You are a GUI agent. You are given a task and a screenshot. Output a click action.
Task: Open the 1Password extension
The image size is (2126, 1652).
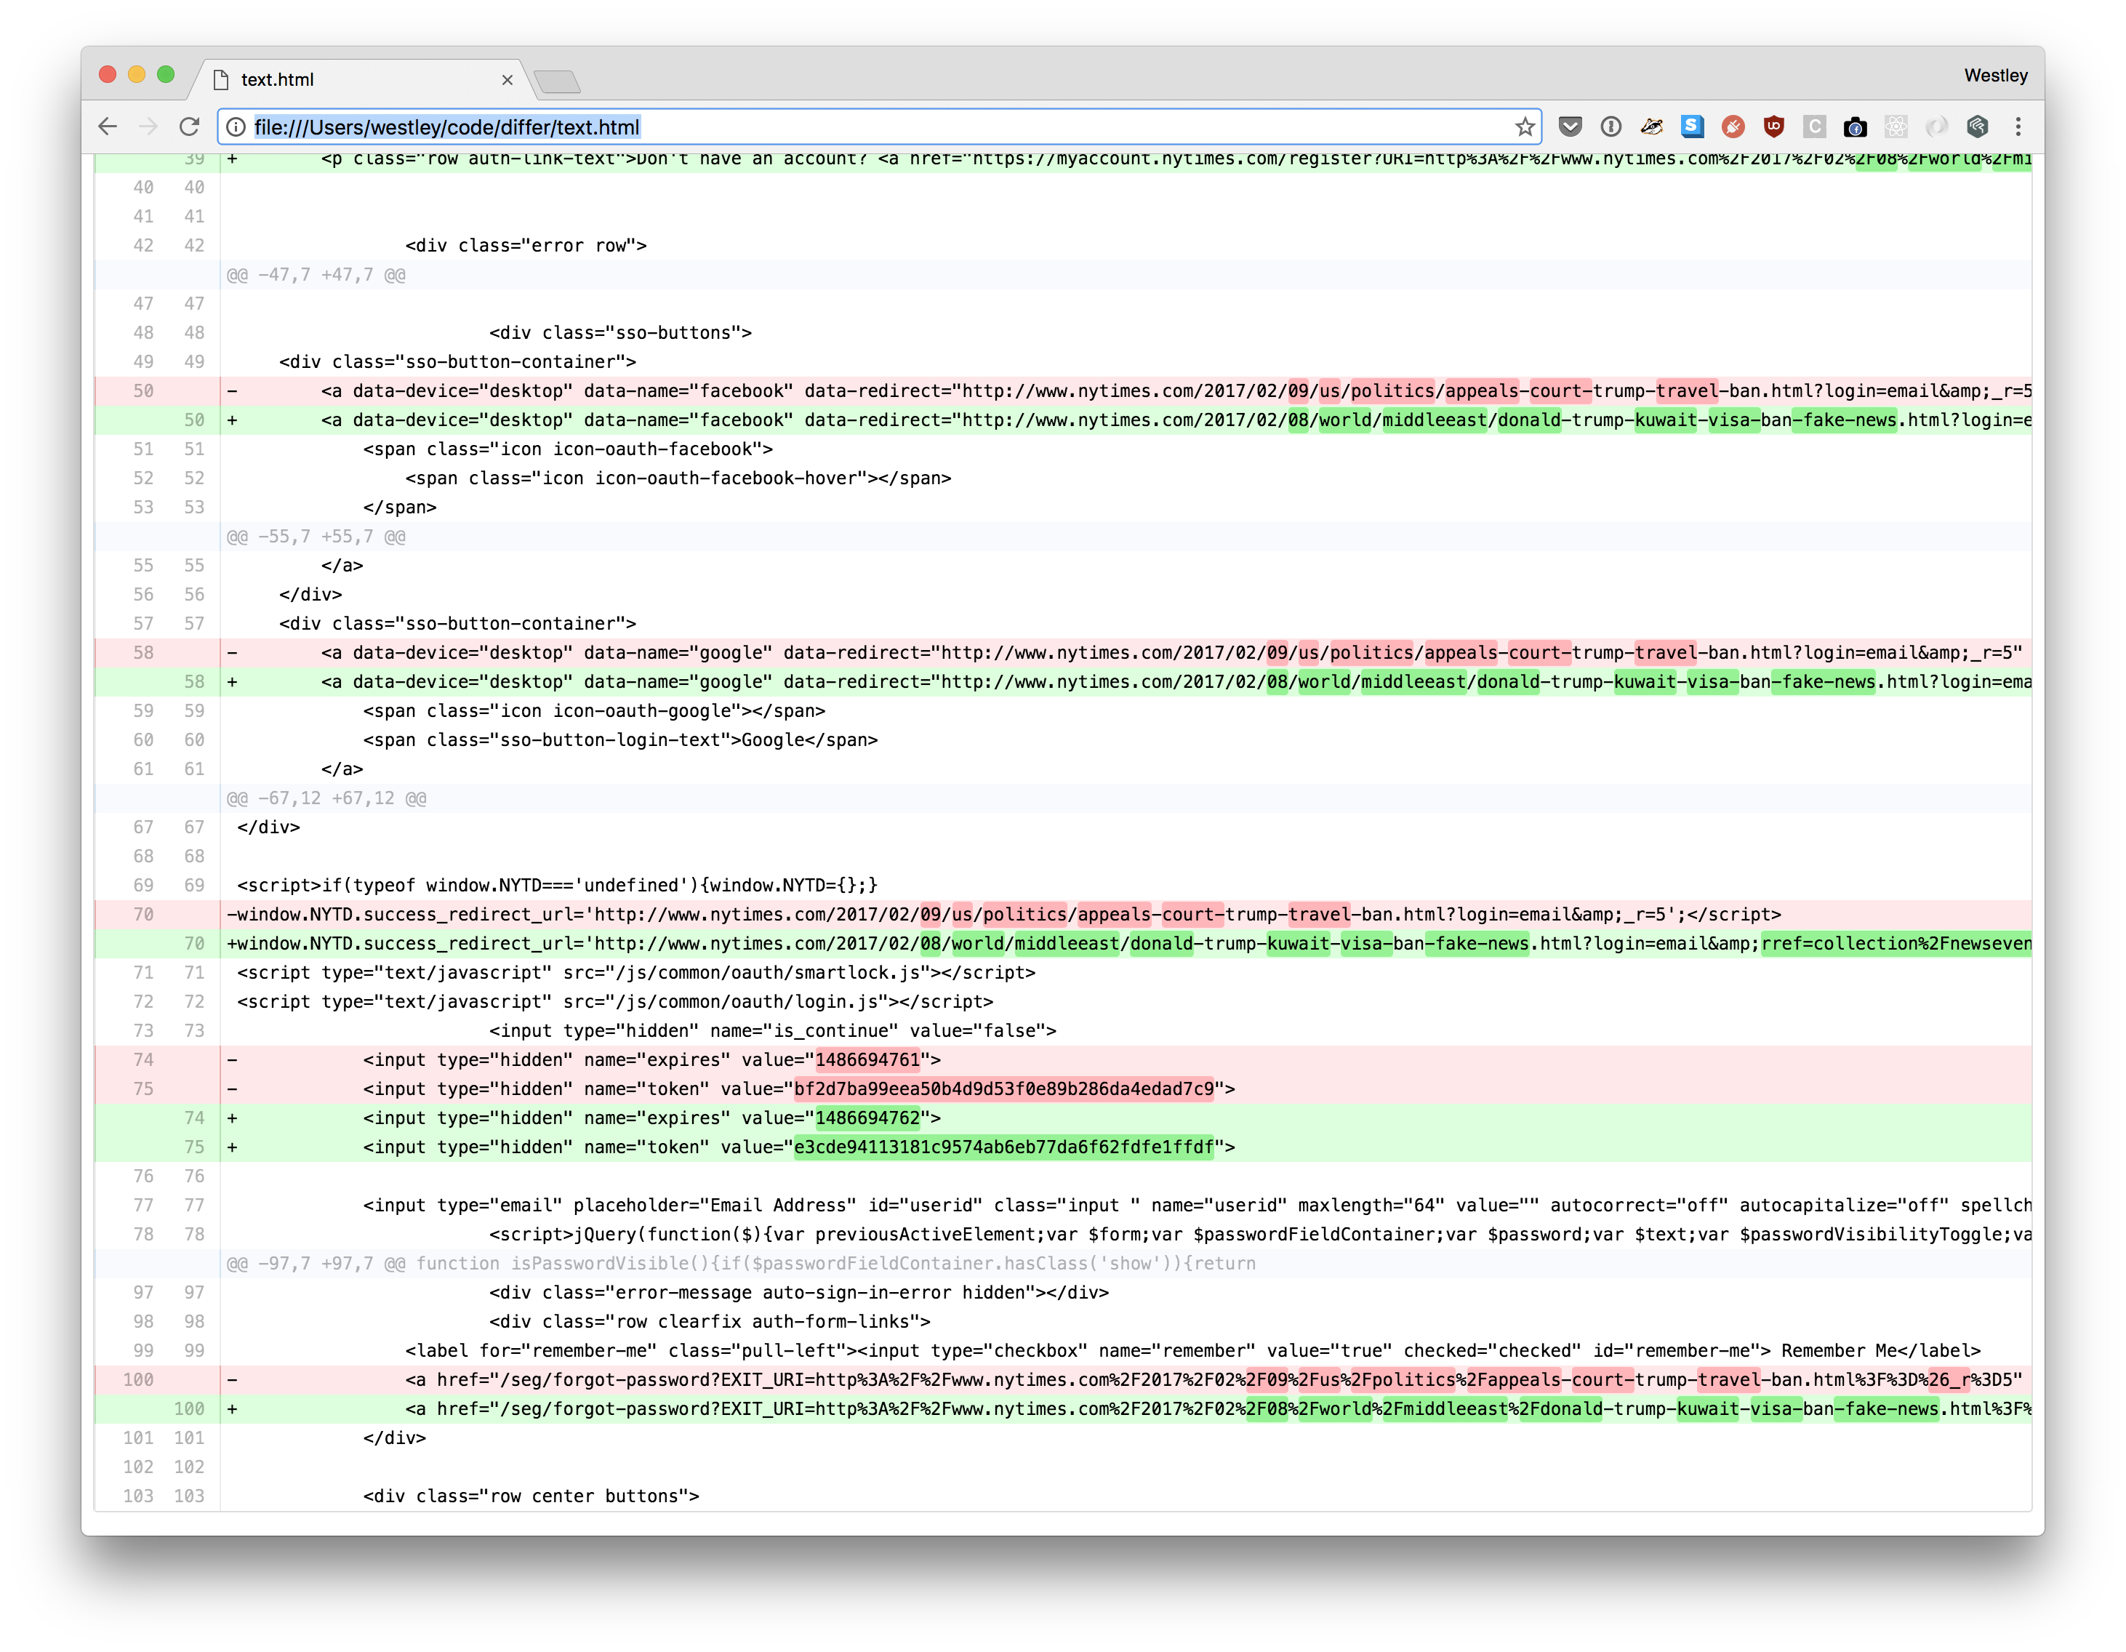[x=1611, y=127]
